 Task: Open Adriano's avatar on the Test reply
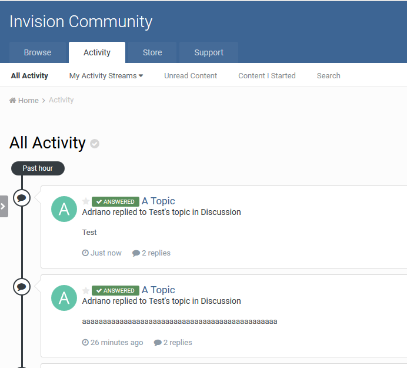pyautogui.click(x=64, y=209)
